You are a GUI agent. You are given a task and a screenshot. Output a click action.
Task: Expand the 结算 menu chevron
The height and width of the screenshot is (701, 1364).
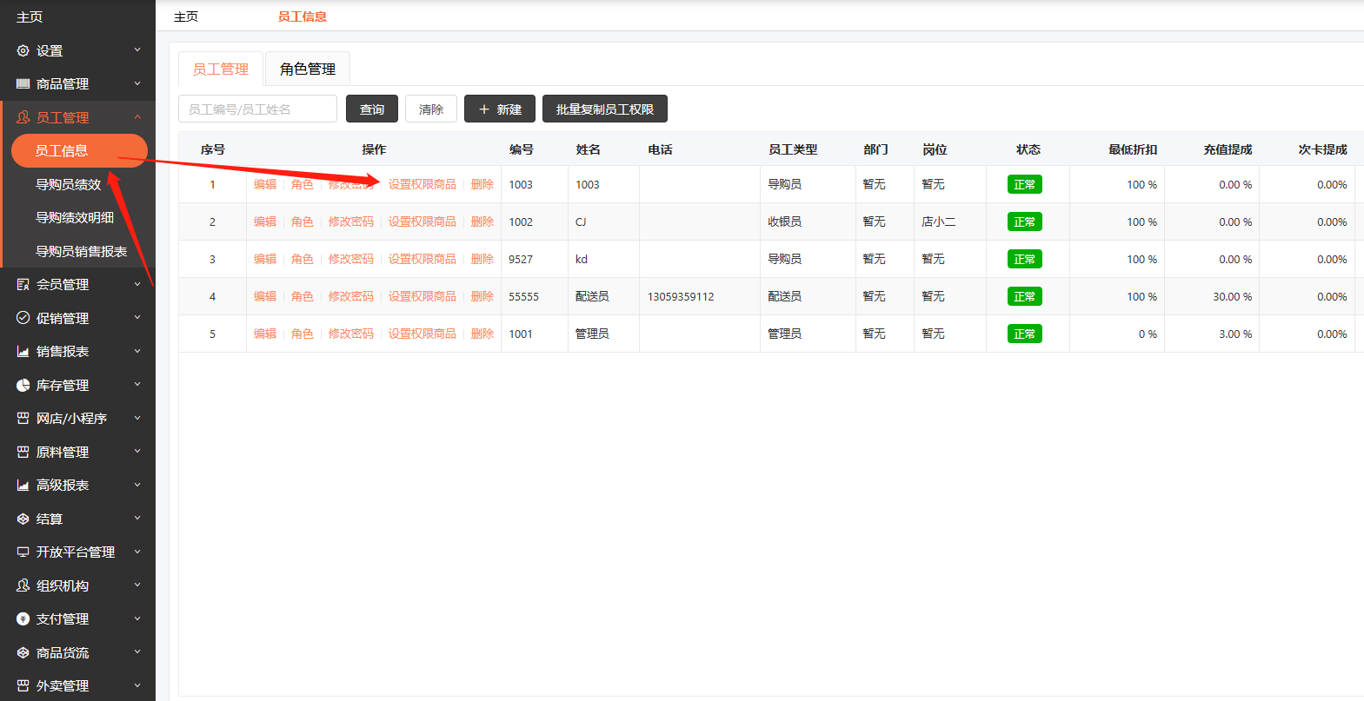(x=137, y=519)
